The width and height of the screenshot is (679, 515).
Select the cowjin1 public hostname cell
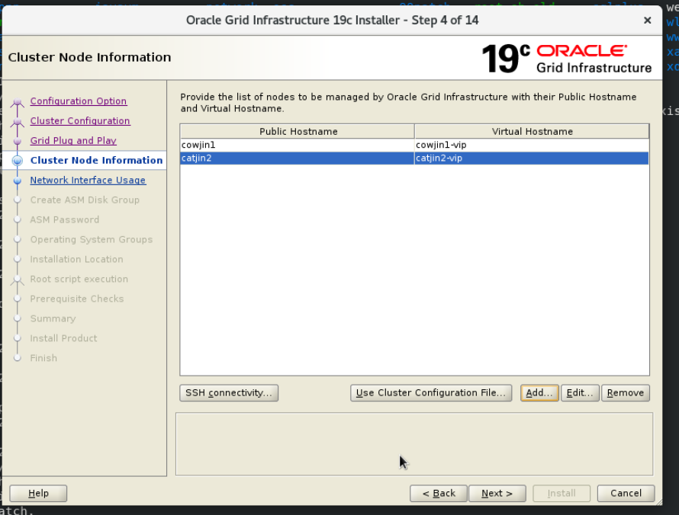click(x=297, y=145)
